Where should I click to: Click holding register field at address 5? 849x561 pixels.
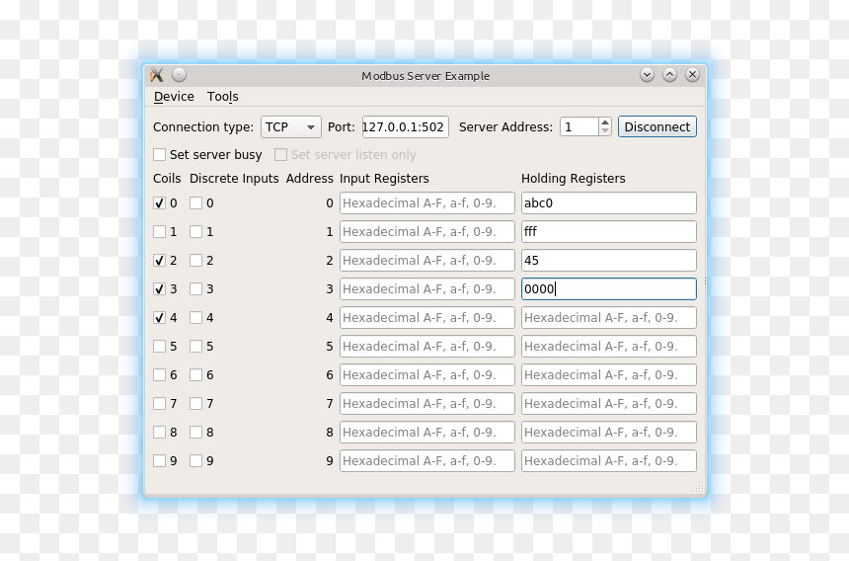[608, 346]
